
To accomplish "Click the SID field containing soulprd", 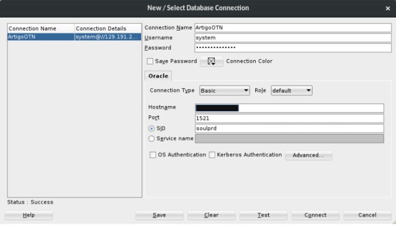I will pyautogui.click(x=290, y=129).
